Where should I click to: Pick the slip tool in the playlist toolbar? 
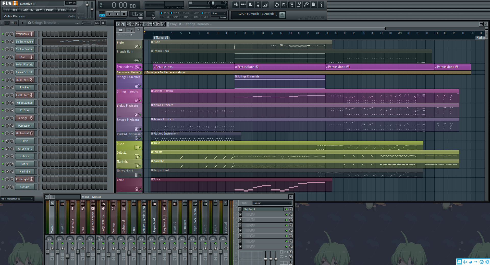point(146,24)
